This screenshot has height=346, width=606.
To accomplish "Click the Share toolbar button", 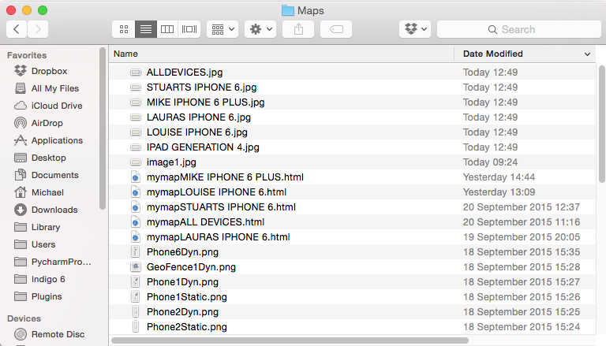I will (x=298, y=29).
